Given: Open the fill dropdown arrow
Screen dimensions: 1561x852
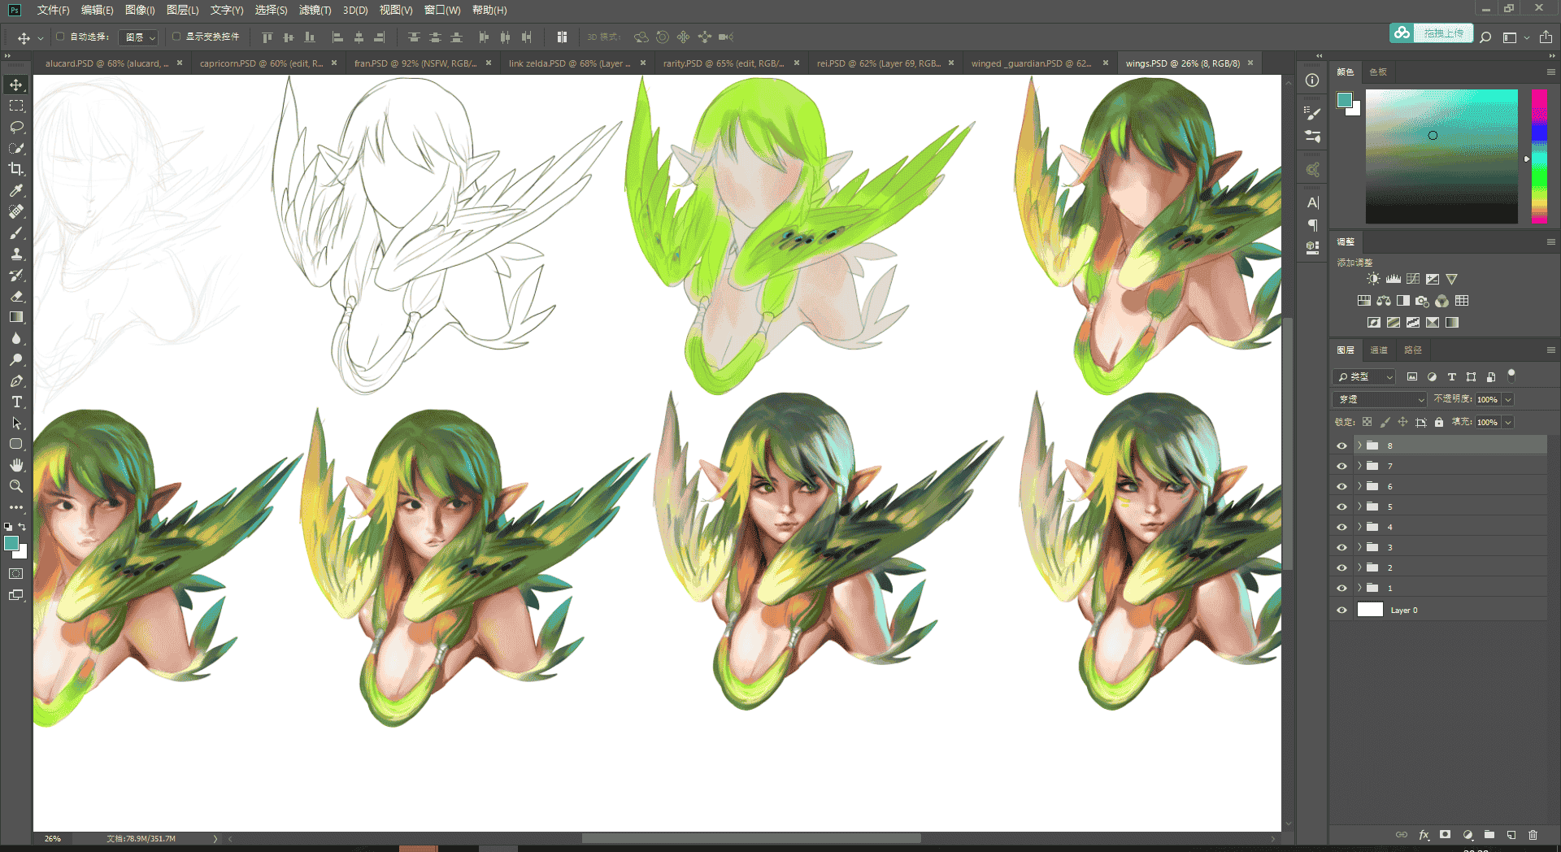Looking at the screenshot, I should pyautogui.click(x=1508, y=422).
